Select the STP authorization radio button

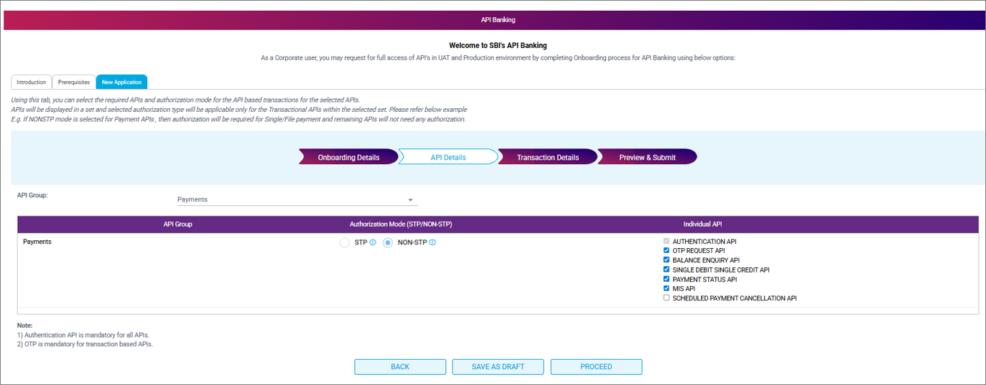click(x=345, y=243)
